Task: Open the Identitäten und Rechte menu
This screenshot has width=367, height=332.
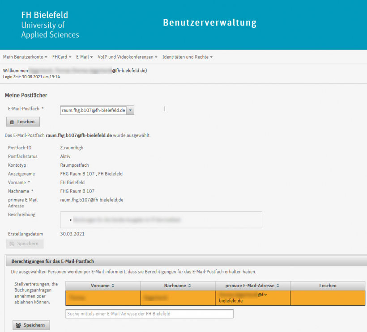Action: click(x=188, y=57)
